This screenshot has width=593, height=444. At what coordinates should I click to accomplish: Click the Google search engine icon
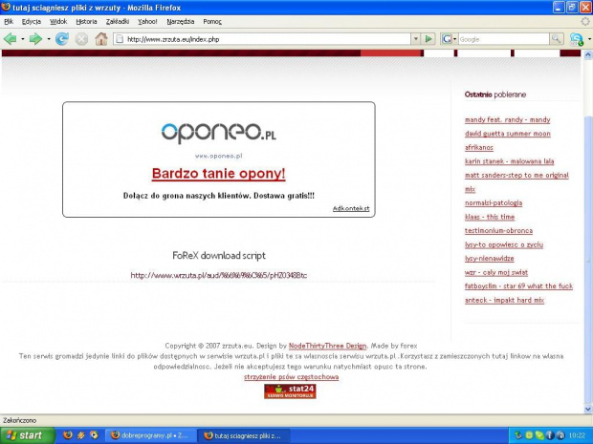pos(447,39)
